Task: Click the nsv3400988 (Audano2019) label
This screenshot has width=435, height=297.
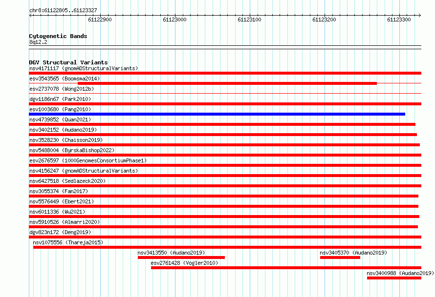Action: (400, 273)
